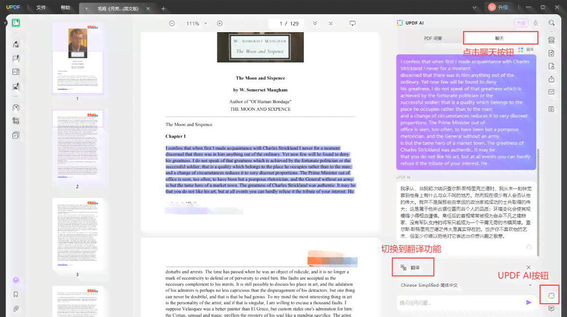Open the Chinese Simplified language dropdown
Viewport: 567px width, 317px height.
466,285
